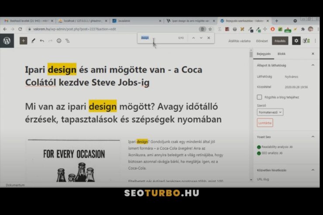
Task: Undo the last edit with the Undo arrow
Action: [x=42, y=41]
